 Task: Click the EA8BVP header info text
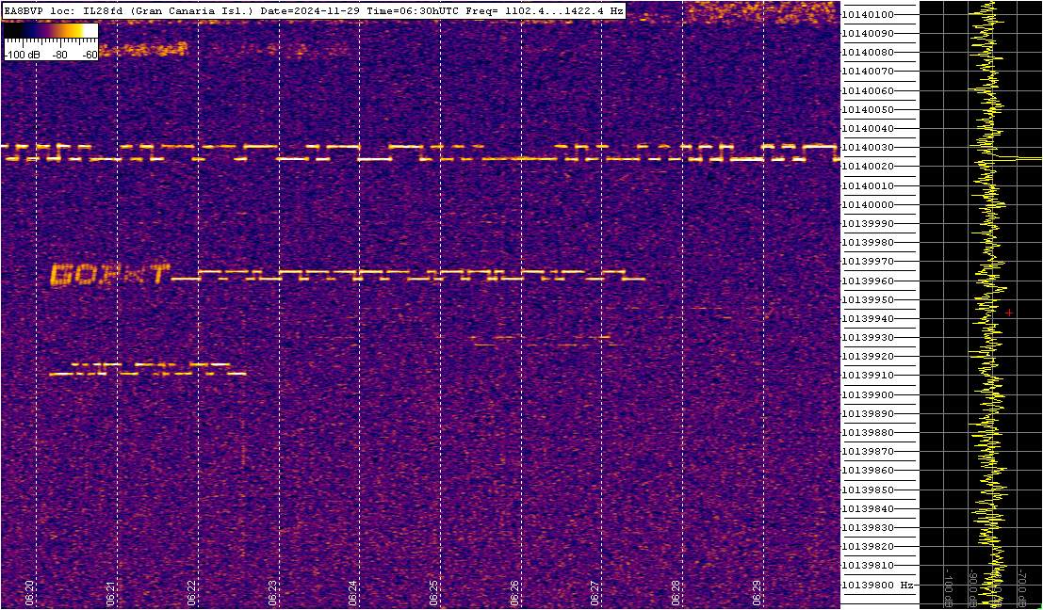pos(314,11)
